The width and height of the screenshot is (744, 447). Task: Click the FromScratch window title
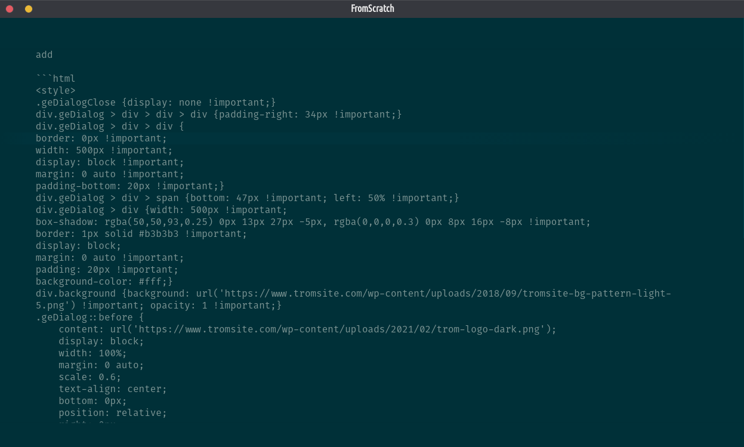(372, 8)
